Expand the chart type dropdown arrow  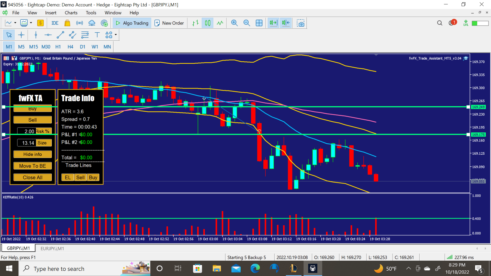[15, 23]
